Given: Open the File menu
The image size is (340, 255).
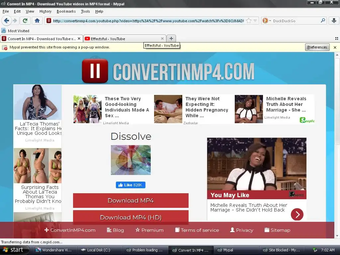Looking at the screenshot, I should [6, 11].
